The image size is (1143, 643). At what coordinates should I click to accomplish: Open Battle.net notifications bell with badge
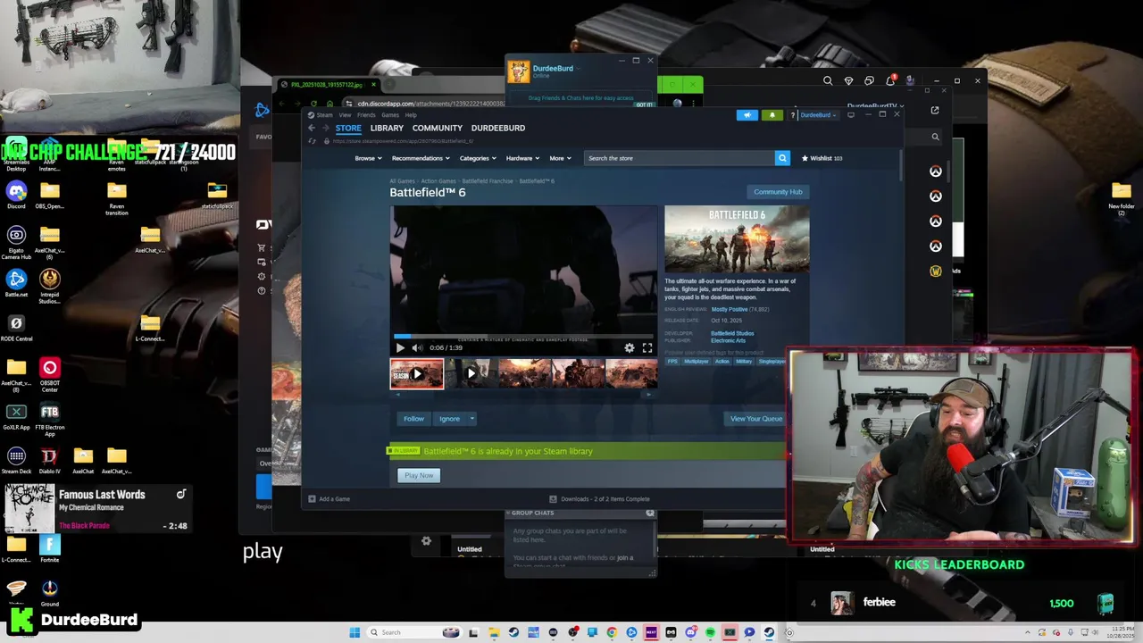click(x=890, y=80)
